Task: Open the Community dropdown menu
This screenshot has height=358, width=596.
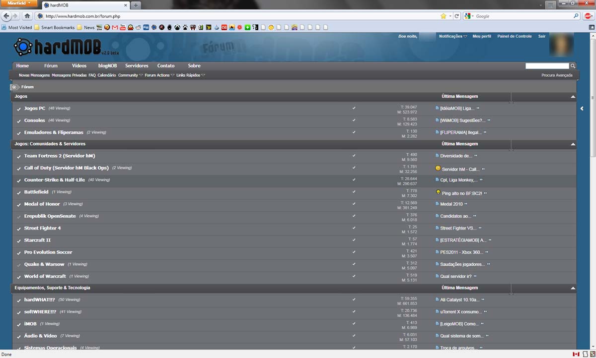Action: tap(130, 75)
